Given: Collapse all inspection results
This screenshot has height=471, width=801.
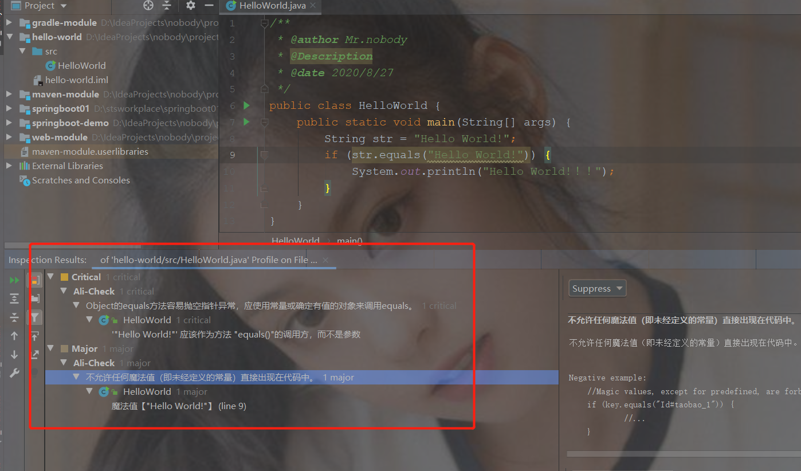Looking at the screenshot, I should coord(14,317).
